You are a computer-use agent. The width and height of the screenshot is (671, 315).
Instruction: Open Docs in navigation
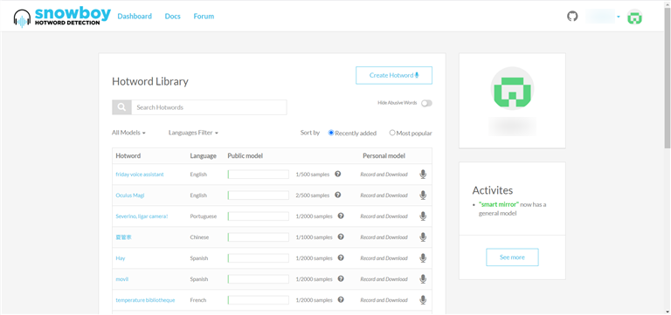pos(172,17)
